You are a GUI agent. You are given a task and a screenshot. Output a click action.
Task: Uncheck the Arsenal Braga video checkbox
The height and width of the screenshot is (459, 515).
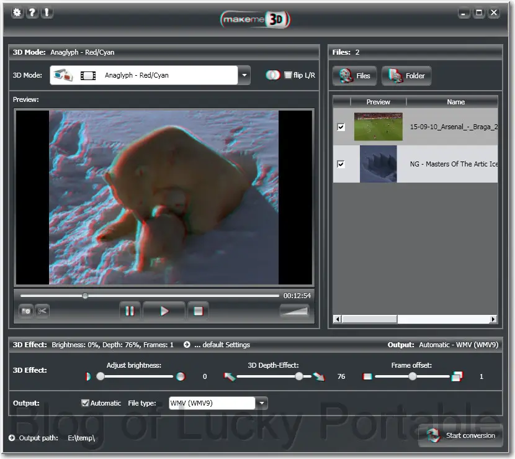point(341,127)
